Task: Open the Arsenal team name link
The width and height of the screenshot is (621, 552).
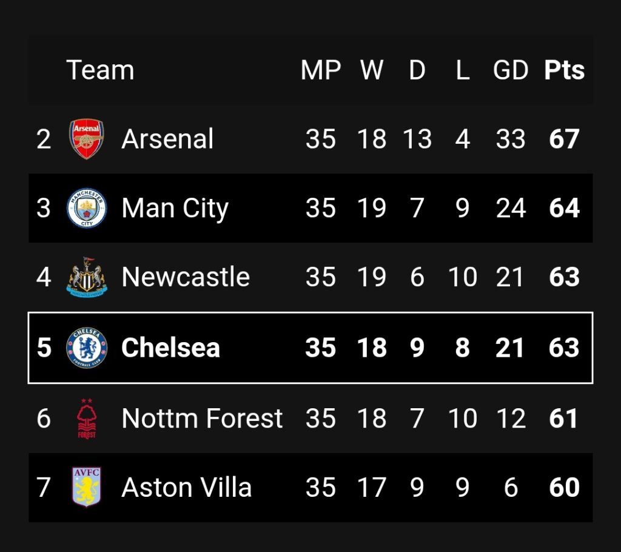Action: tap(167, 139)
